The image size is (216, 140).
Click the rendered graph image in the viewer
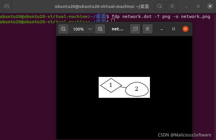[124, 88]
